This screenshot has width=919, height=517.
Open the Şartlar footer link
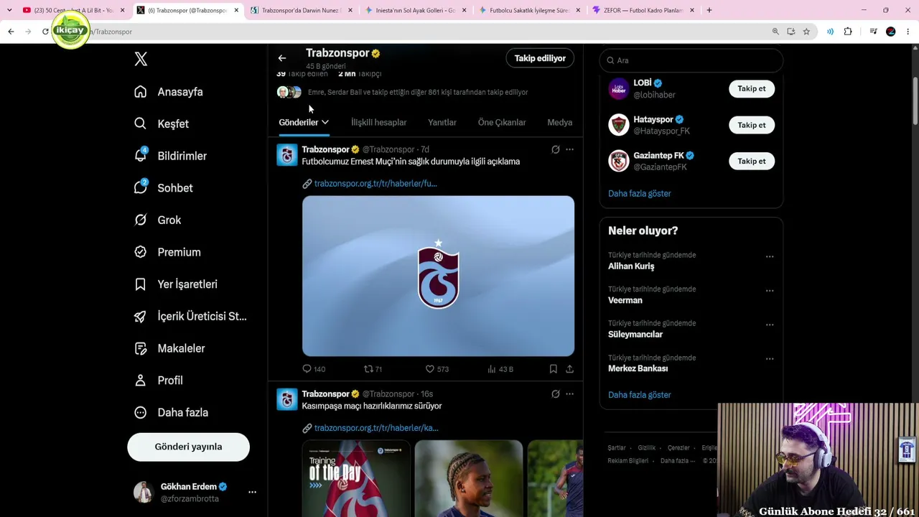point(617,448)
